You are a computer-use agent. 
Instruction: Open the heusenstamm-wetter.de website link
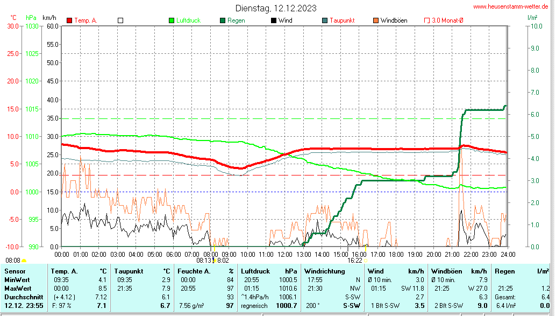coord(510,6)
